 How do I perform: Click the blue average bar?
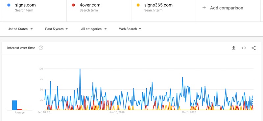click(14, 105)
